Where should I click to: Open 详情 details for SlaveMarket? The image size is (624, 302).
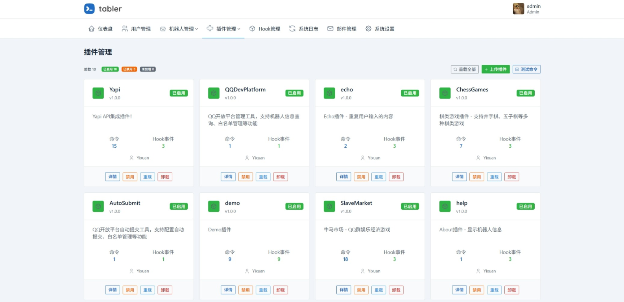coord(344,290)
